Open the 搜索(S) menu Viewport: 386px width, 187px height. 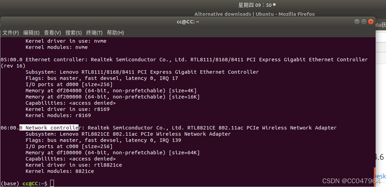[x=73, y=33]
